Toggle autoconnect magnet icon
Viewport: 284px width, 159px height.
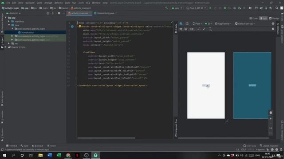tap(185, 29)
